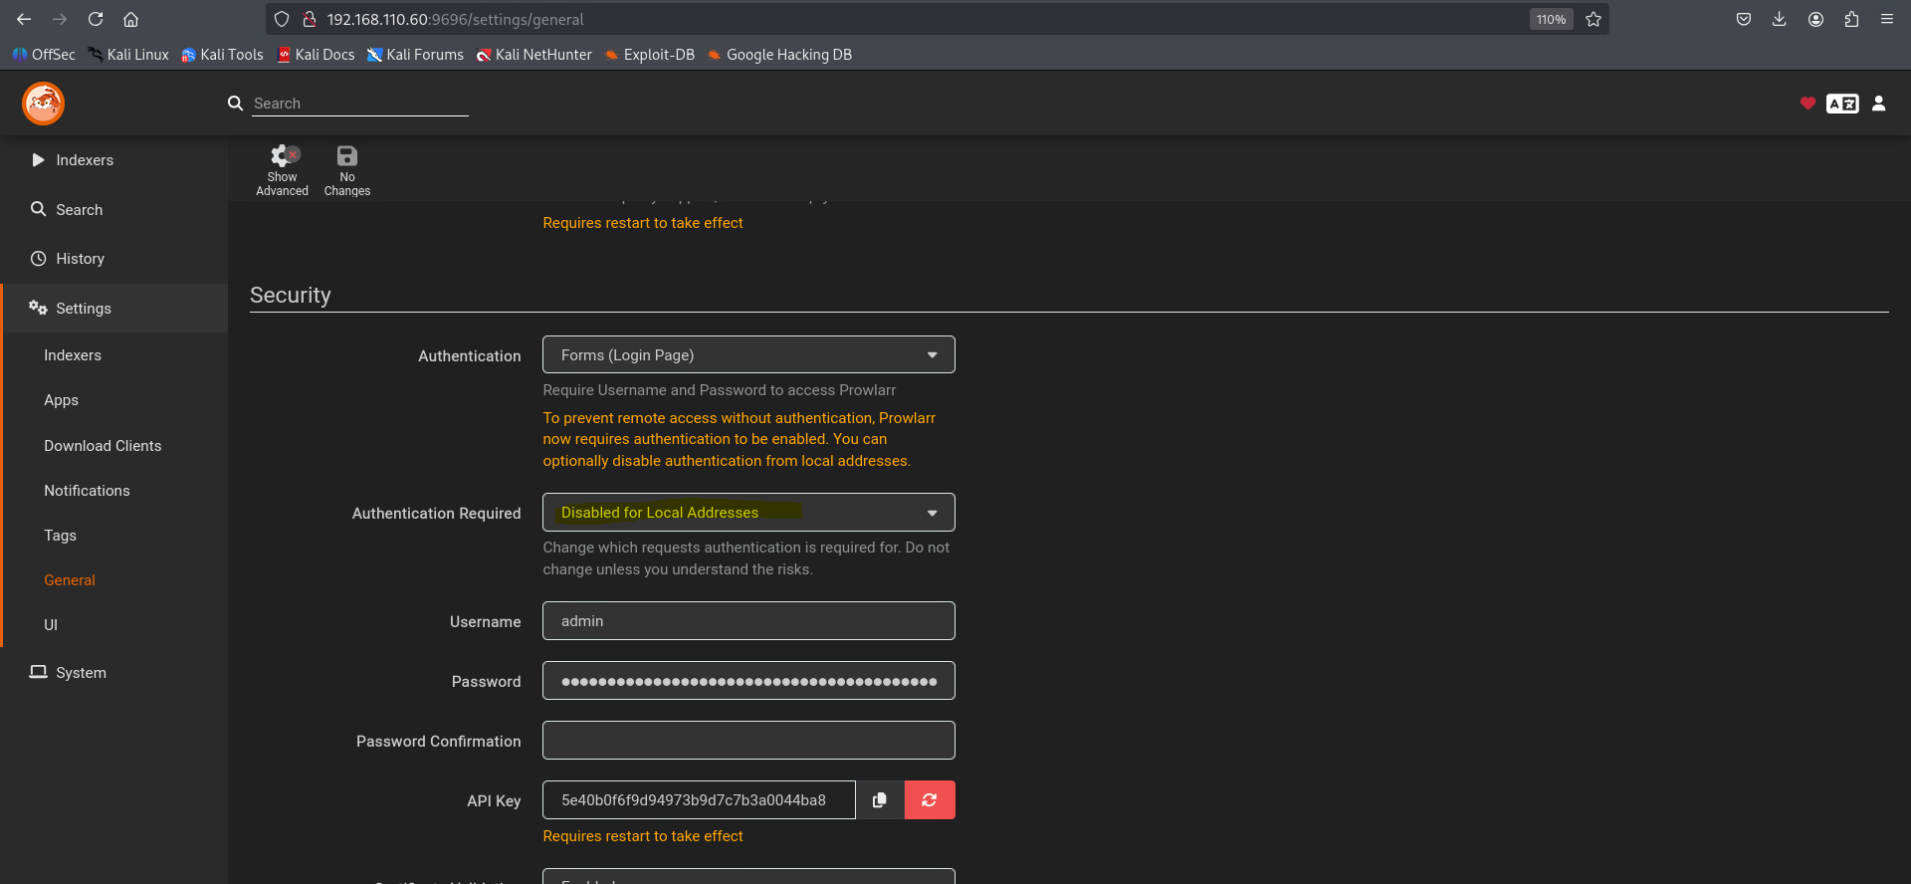
Task: Open the keyboard shortcuts icon in header
Action: click(x=1842, y=104)
